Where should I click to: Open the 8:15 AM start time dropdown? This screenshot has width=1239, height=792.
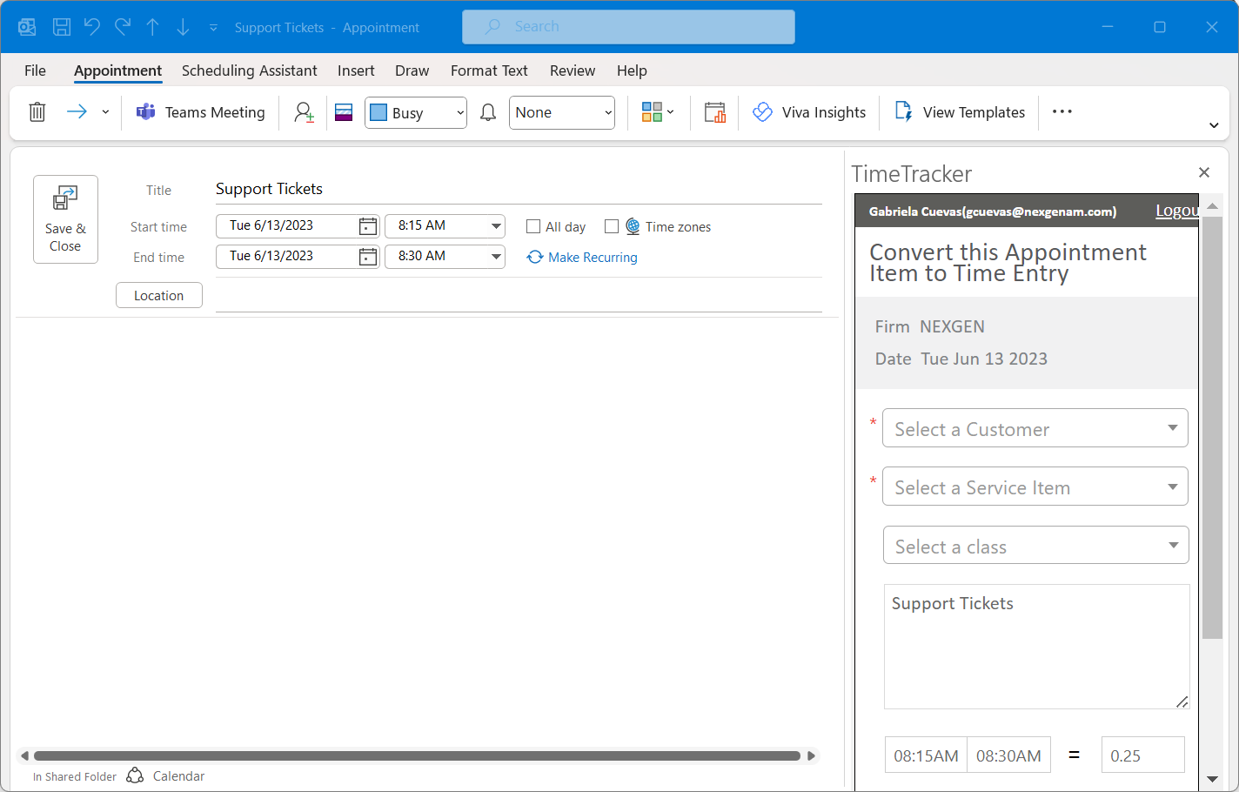point(445,226)
